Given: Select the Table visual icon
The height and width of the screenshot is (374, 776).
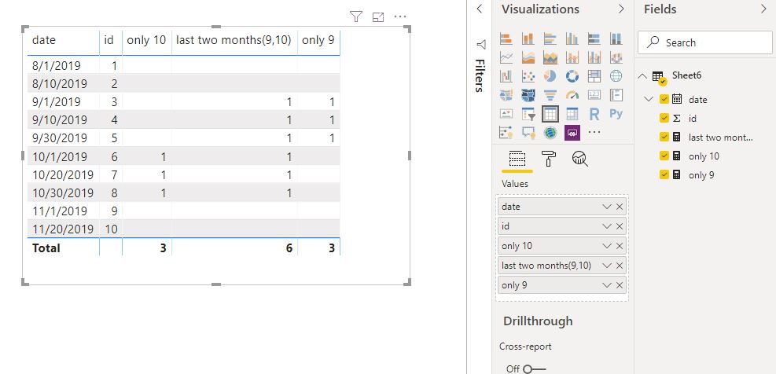Looking at the screenshot, I should point(550,114).
